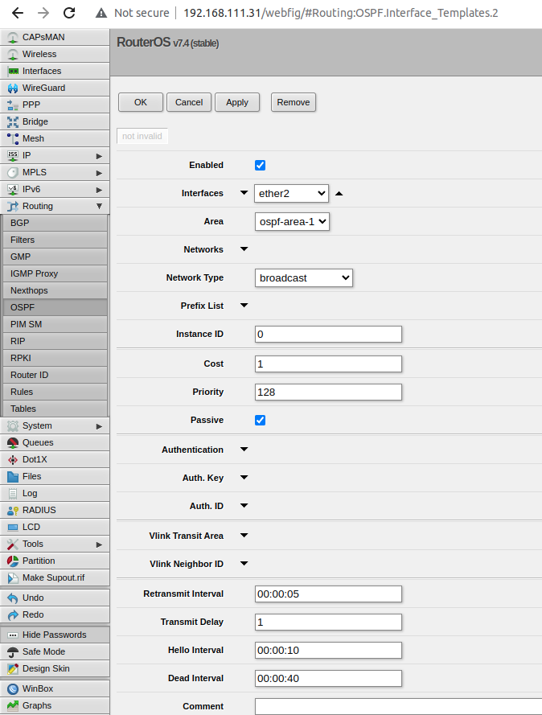This screenshot has width=542, height=715.
Task: Select the Area ospf-area-1 dropdown
Action: tap(292, 221)
